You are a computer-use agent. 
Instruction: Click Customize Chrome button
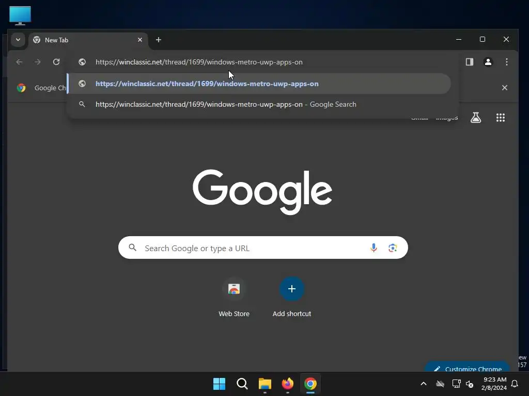pos(467,367)
